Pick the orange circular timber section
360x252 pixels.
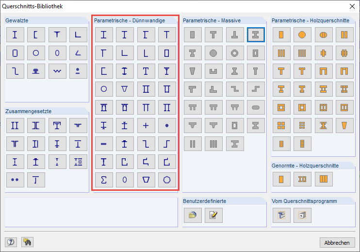point(302,35)
